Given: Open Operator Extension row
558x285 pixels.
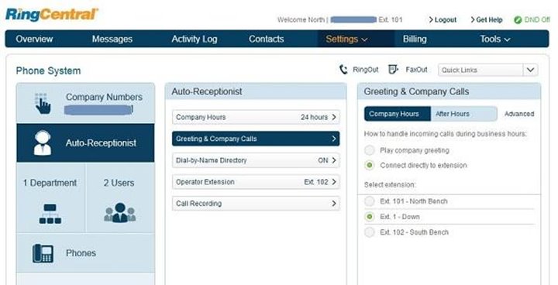Looking at the screenshot, I should [x=256, y=182].
